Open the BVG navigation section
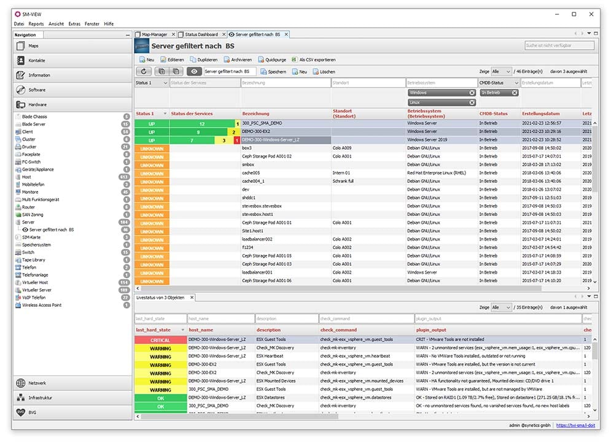Image resolution: width=614 pixels, height=443 pixels. pos(72,412)
